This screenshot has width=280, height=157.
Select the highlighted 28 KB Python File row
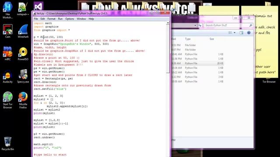pyautogui.click(x=198, y=63)
